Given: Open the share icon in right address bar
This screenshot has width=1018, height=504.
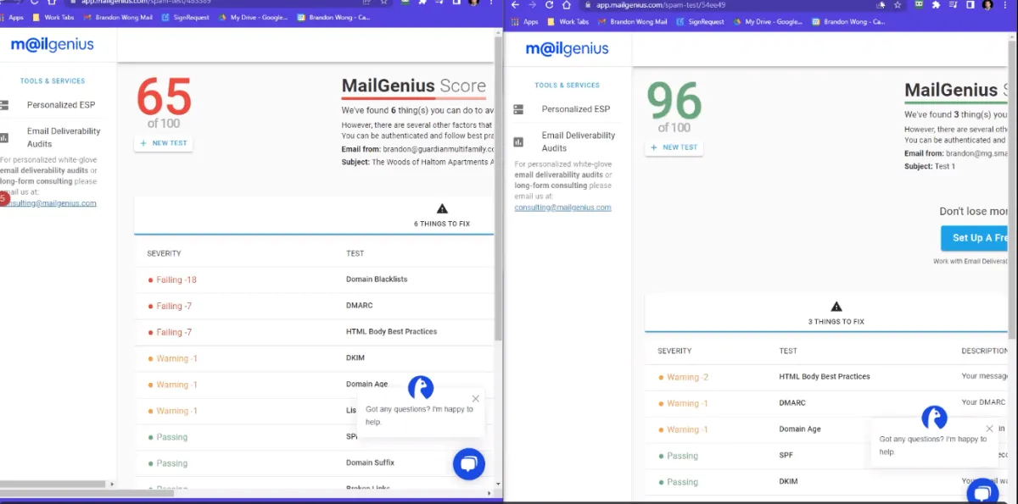Looking at the screenshot, I should coord(881,5).
